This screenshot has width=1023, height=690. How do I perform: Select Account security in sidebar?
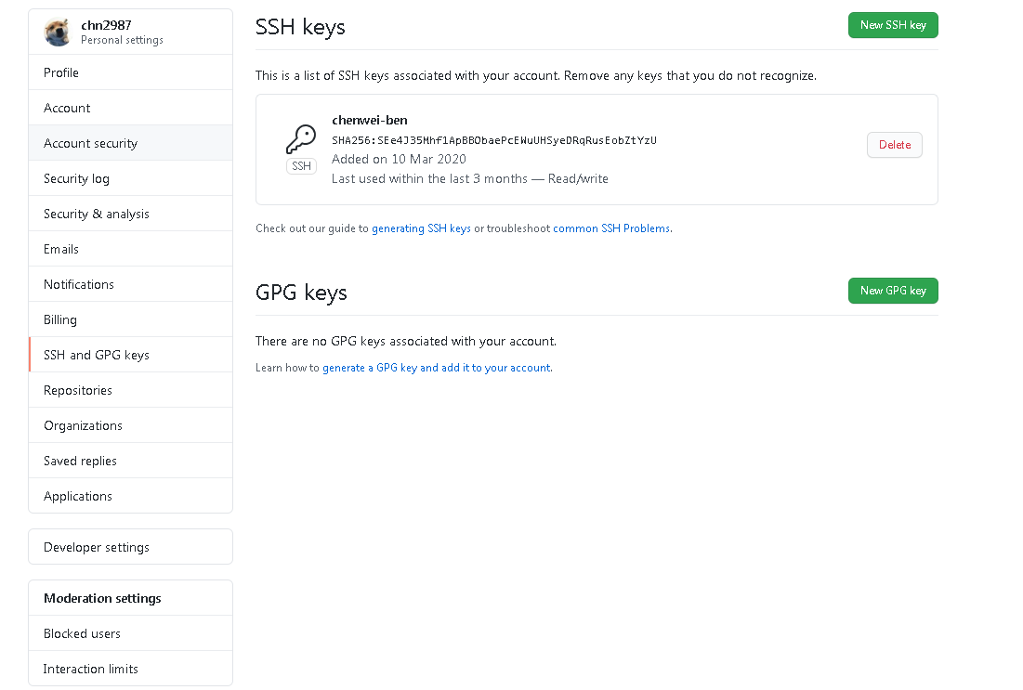coord(90,143)
